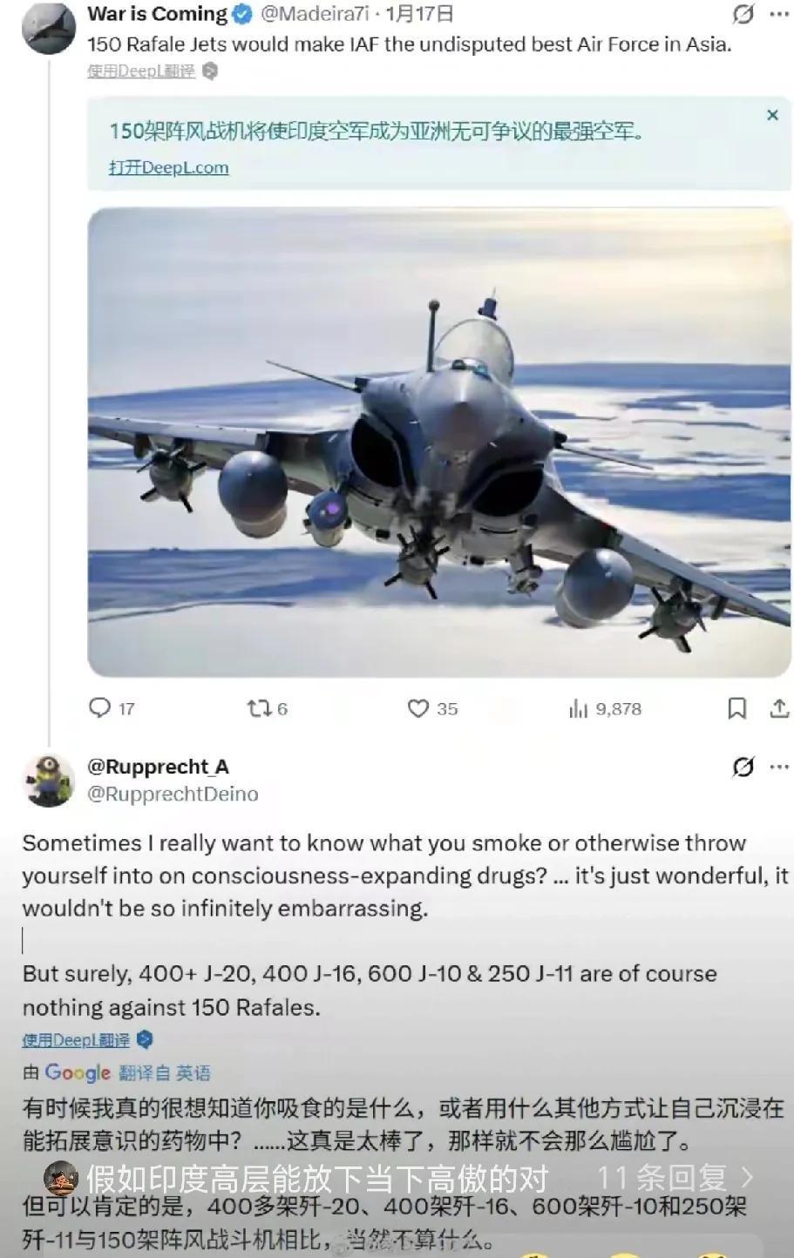This screenshot has width=794, height=1258.
Task: Share the tweet using upload icon
Action: (778, 708)
